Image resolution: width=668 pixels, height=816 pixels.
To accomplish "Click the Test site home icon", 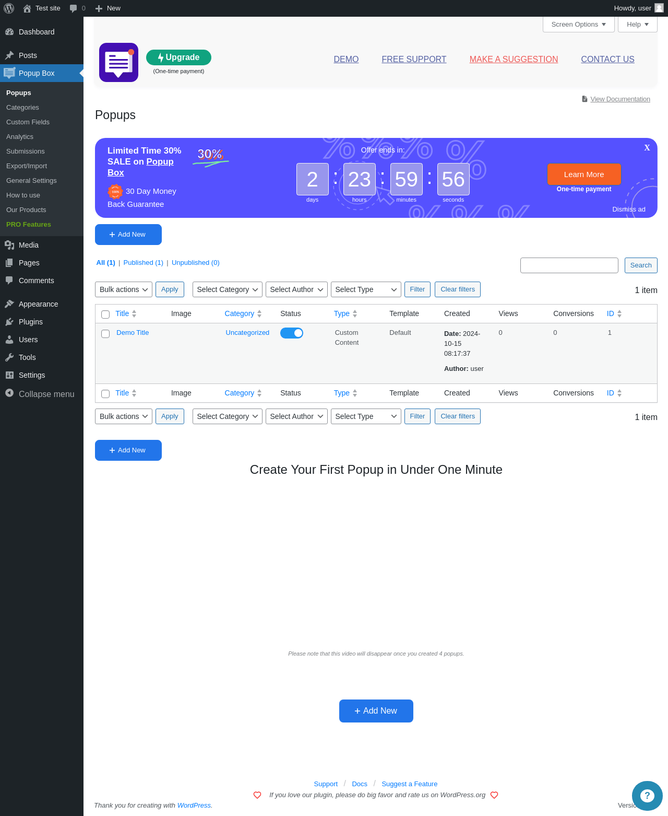I will [27, 8].
